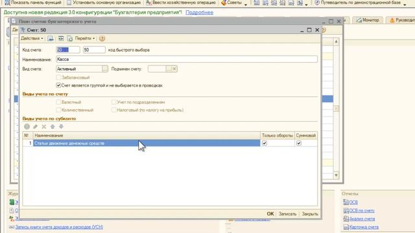The image size is (415, 233).
Task: Switch to the Монитор tab
Action: pyautogui.click(x=368, y=20)
